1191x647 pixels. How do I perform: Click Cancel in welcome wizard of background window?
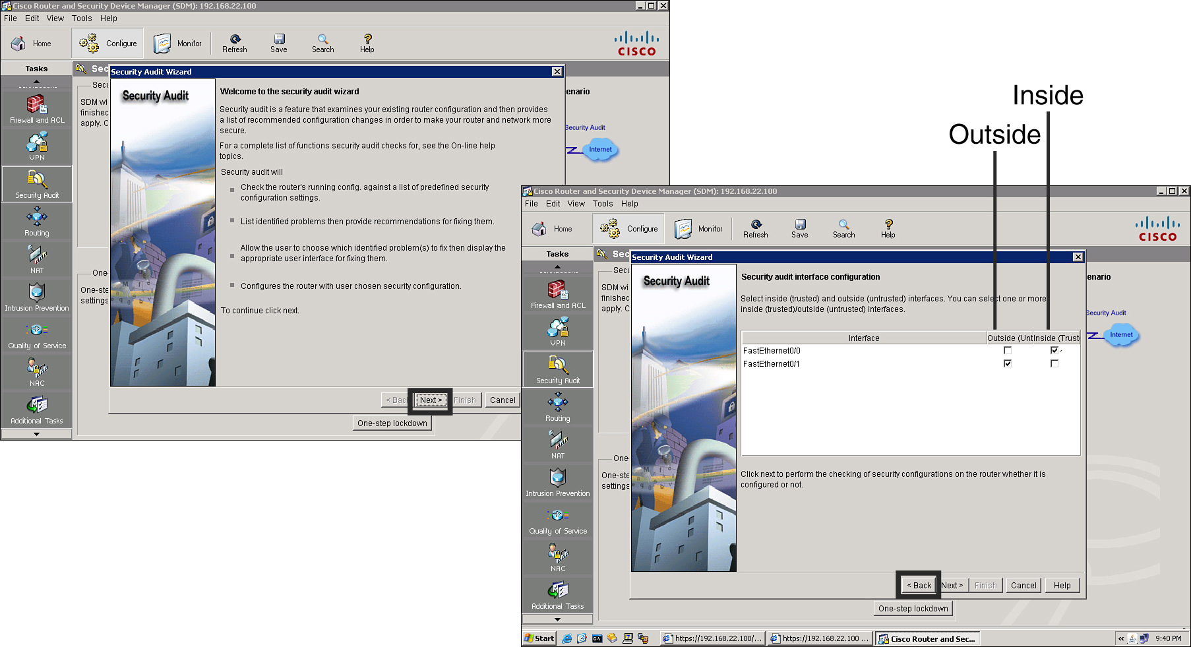tap(503, 400)
